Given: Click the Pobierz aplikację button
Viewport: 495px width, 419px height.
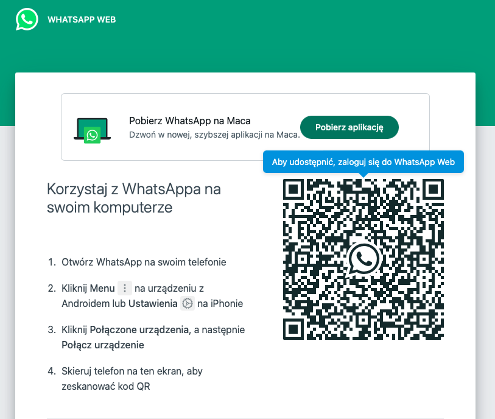Looking at the screenshot, I should (349, 127).
